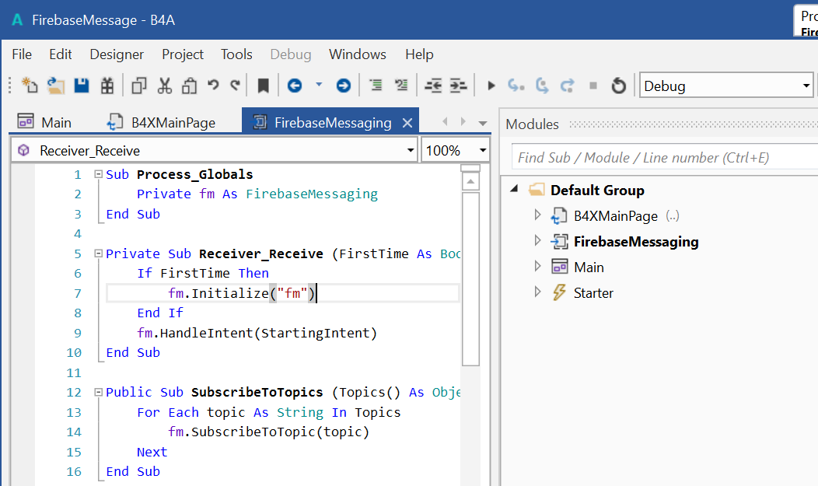Open the Designer menu

117,54
